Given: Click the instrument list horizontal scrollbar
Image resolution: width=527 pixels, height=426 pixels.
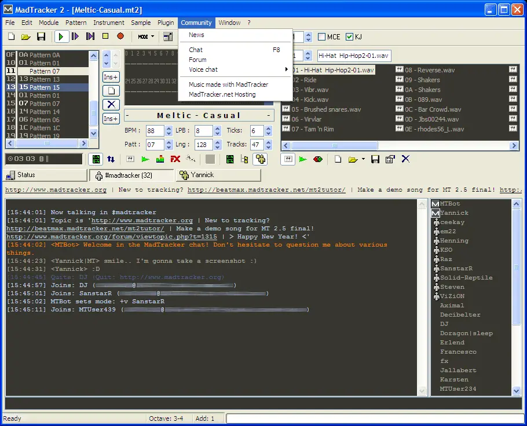Looking at the screenshot, I should [x=400, y=145].
